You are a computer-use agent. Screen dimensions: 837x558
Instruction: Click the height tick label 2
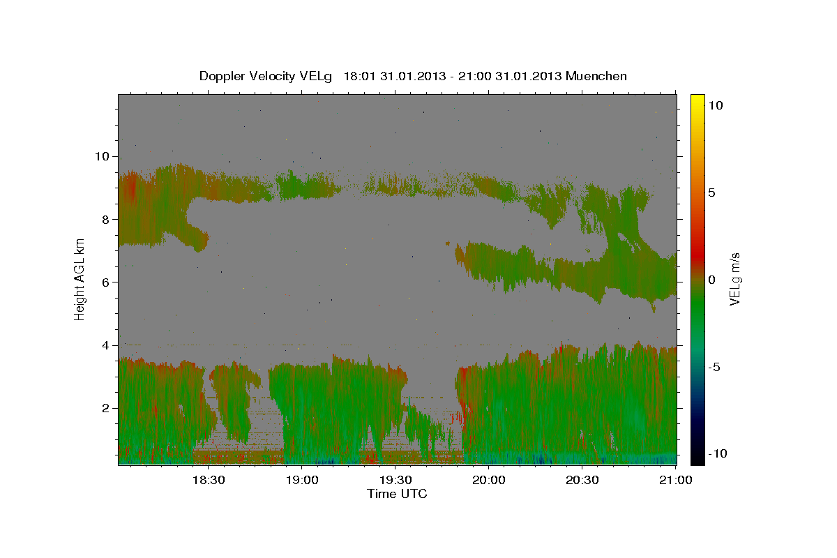pyautogui.click(x=107, y=408)
